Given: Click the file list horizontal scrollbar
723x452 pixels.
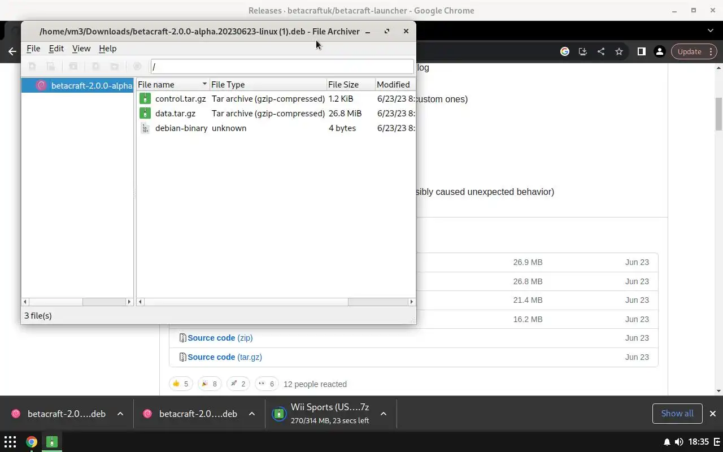Looking at the screenshot, I should 276,302.
